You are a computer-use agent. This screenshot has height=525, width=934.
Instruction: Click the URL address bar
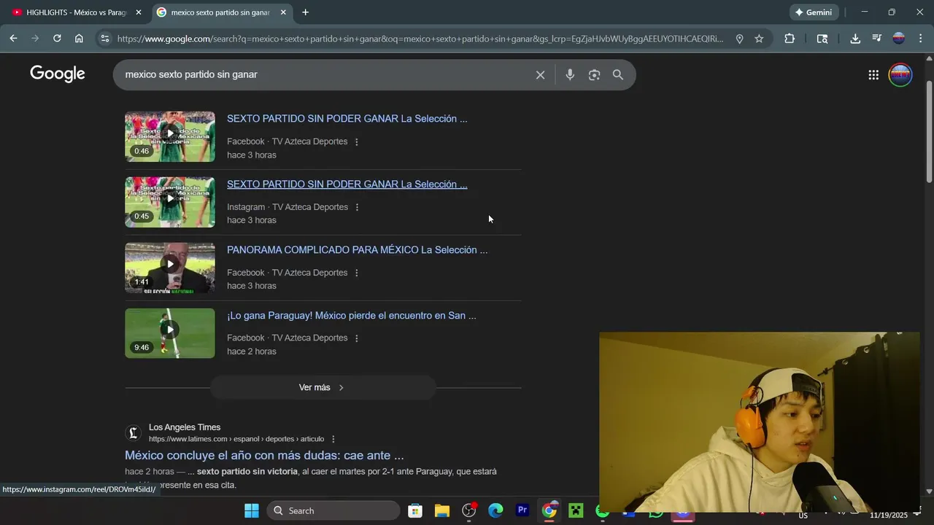click(420, 39)
